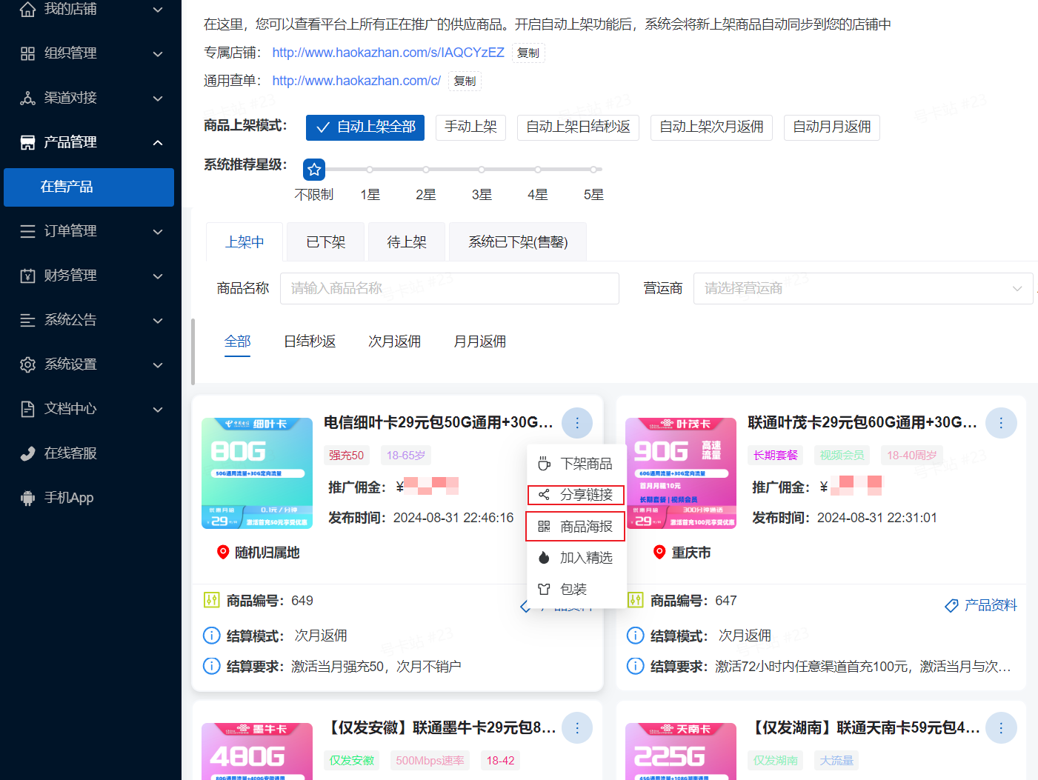This screenshot has width=1038, height=780.
Task: Open more-options dots on 电信细叶卡 card
Action: (x=577, y=423)
